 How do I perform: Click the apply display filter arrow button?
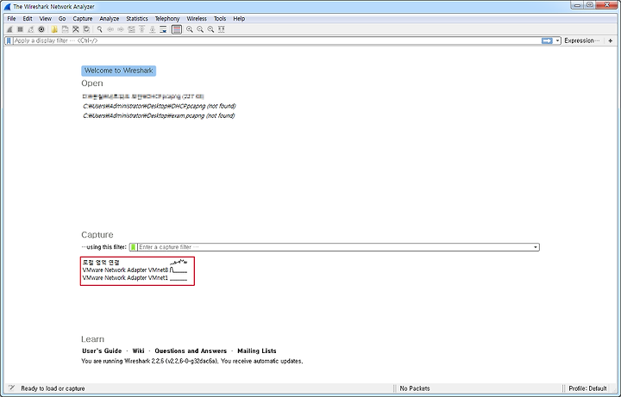pyautogui.click(x=547, y=40)
